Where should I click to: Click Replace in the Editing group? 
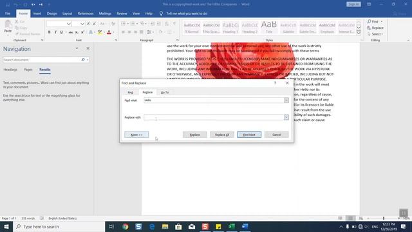[x=375, y=28]
